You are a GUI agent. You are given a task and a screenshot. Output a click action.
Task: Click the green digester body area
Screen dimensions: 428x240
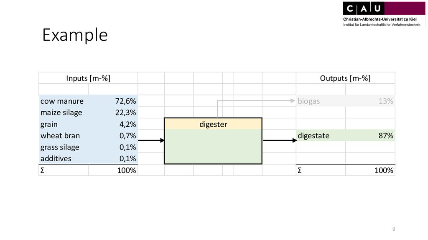(x=213, y=146)
